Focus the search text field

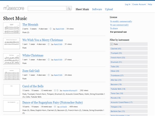pos(47,8)
